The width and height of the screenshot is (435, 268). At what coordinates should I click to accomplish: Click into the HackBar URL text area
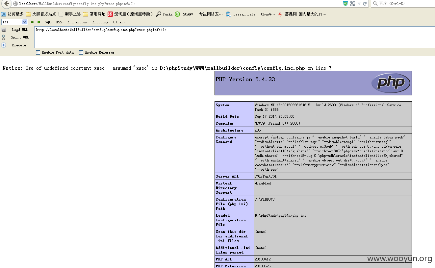(x=235, y=37)
